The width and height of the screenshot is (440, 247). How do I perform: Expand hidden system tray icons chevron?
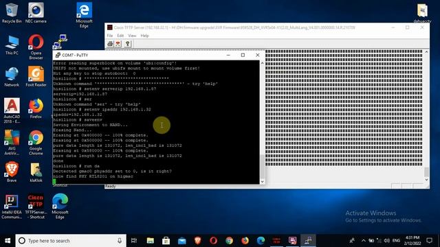(364, 241)
